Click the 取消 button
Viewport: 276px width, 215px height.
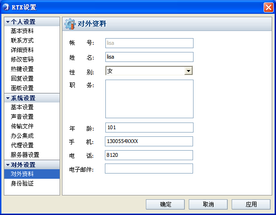coord(208,204)
